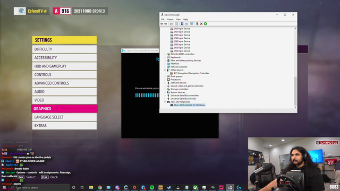This screenshot has height=191, width=340.
Task: Select the Storage controllers category
Action: tap(179, 89)
